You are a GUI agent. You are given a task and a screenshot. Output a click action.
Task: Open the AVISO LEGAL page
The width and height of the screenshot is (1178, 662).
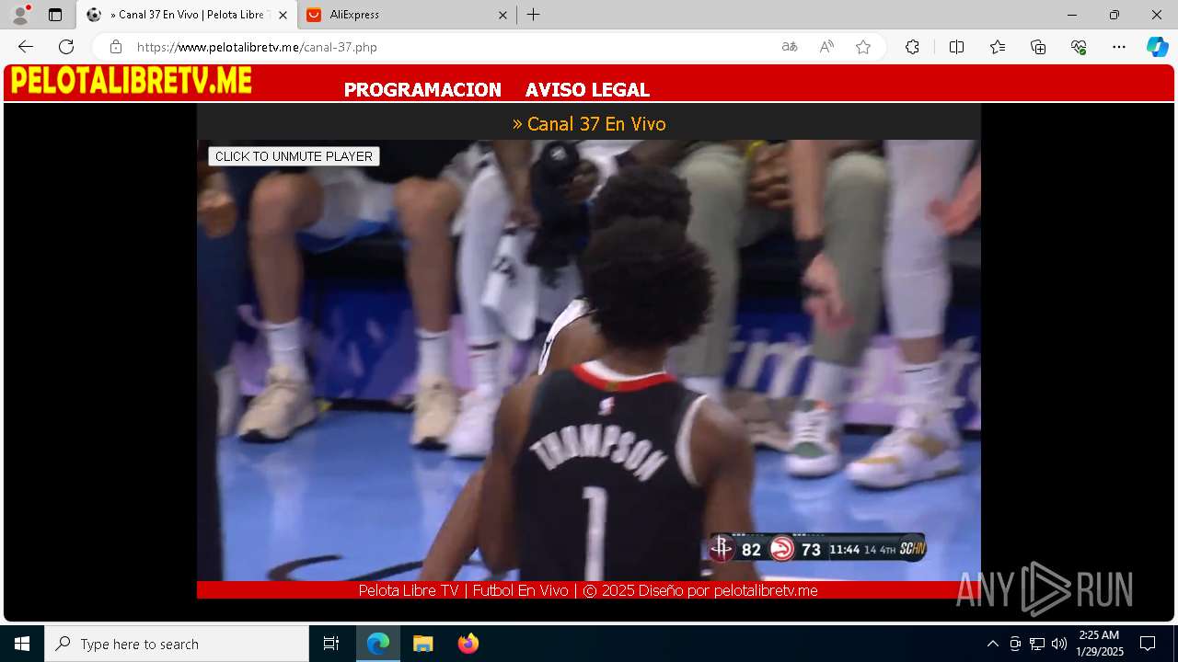click(587, 90)
